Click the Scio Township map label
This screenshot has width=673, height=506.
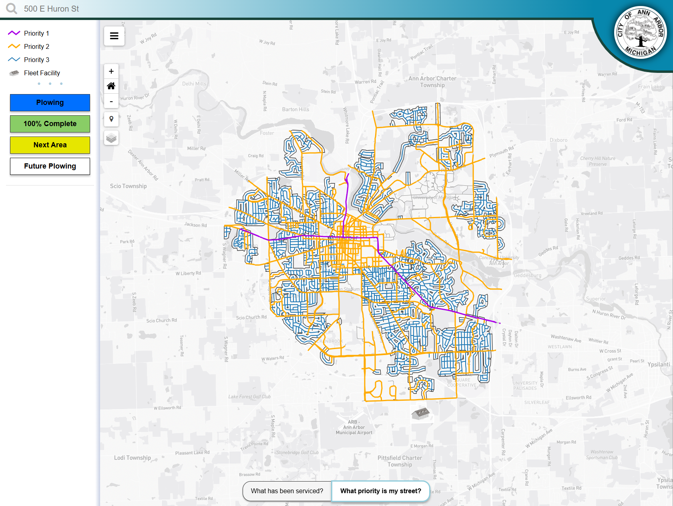point(128,186)
